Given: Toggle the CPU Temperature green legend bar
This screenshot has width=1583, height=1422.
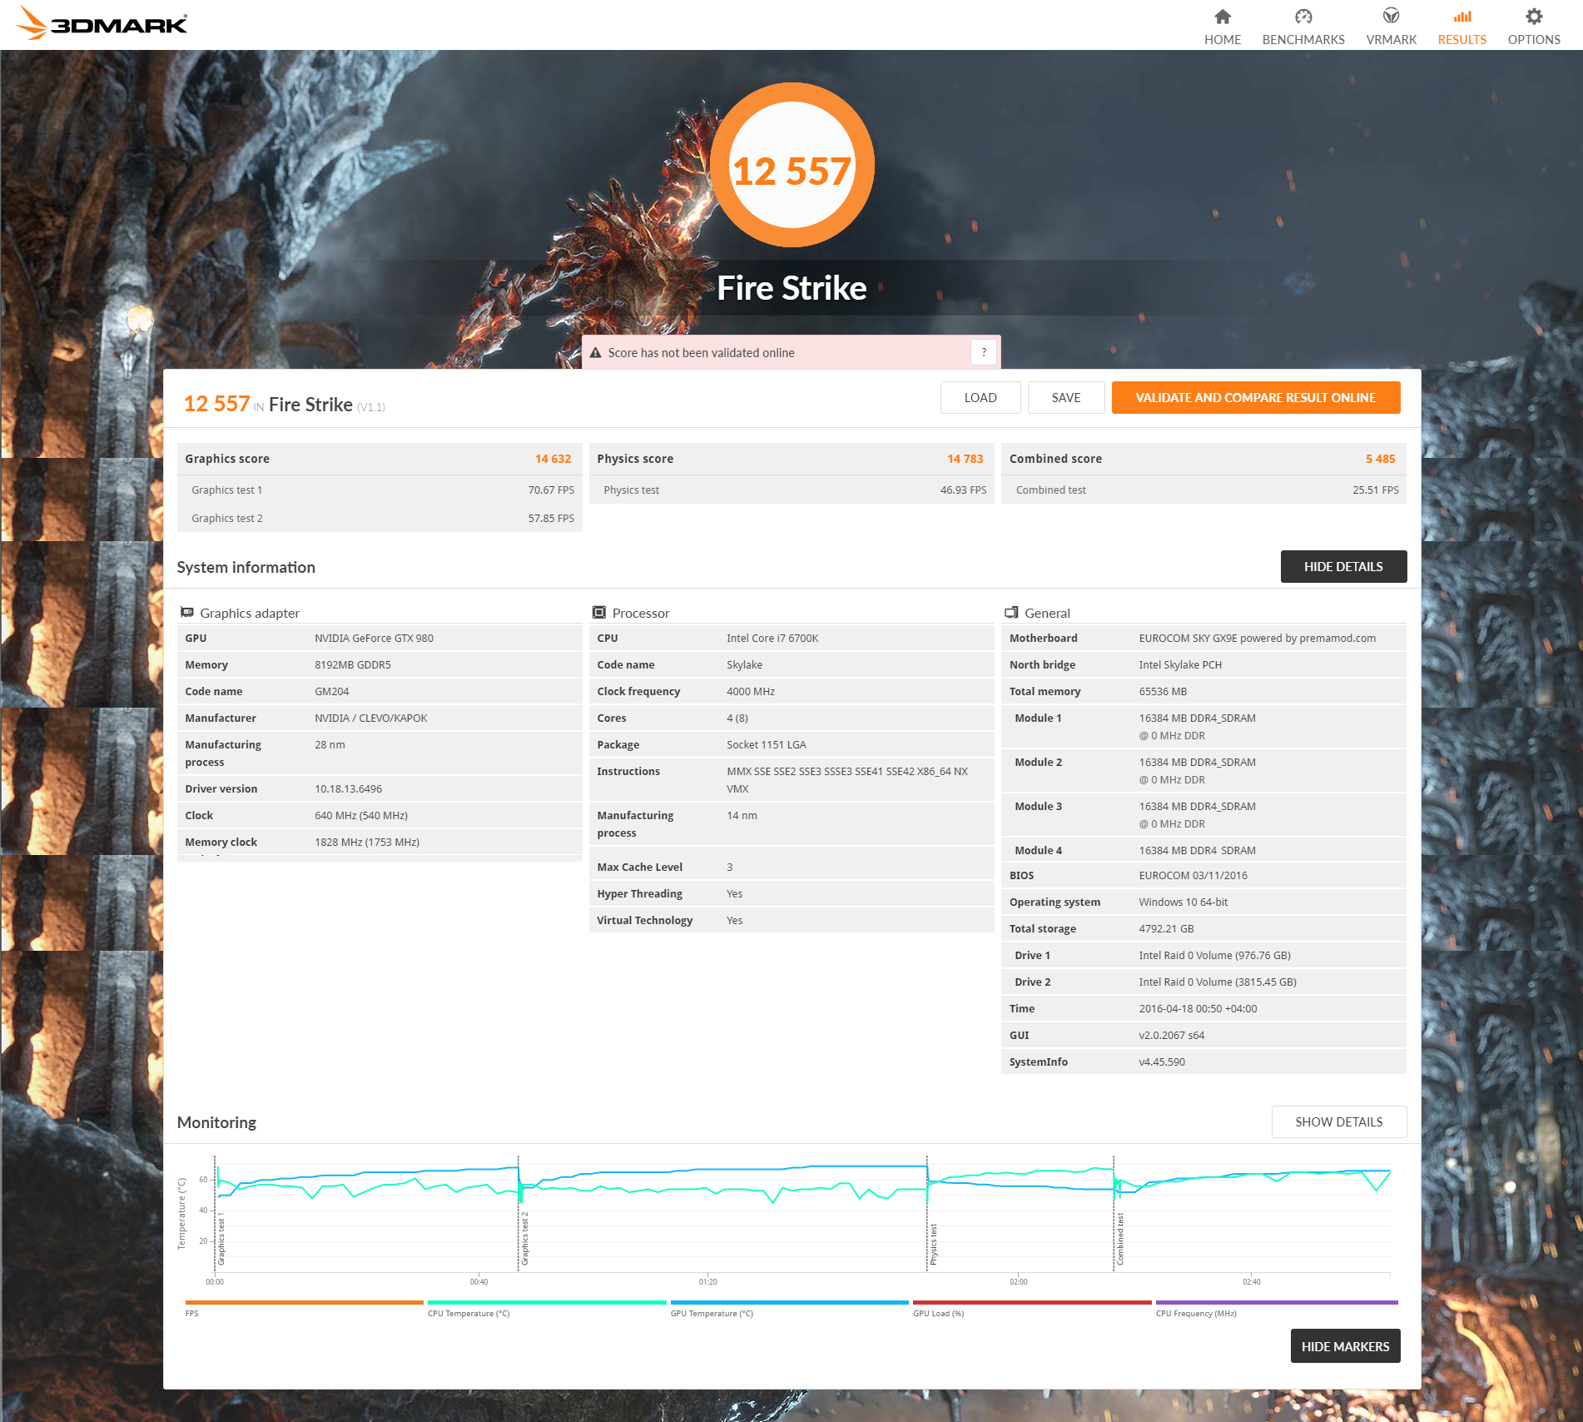Looking at the screenshot, I should (547, 1302).
